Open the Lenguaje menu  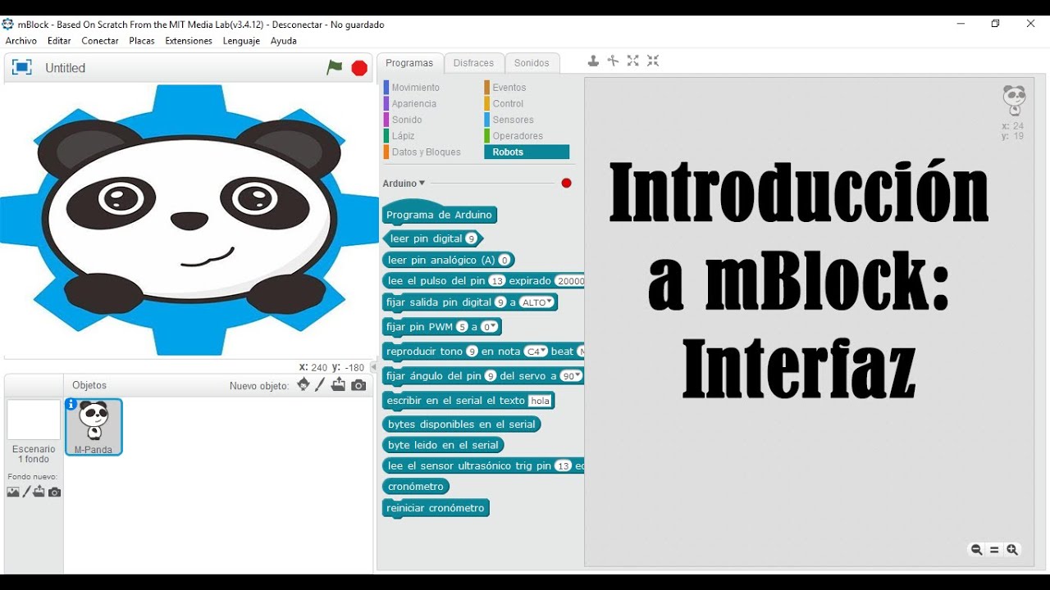pyautogui.click(x=241, y=41)
